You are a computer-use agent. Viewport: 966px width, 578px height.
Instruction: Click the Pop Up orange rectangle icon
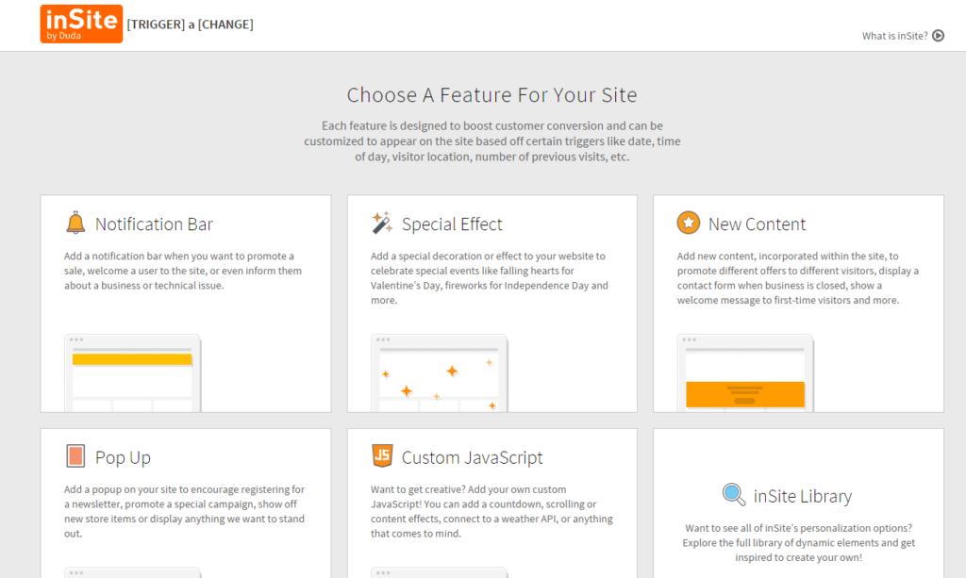pos(75,456)
